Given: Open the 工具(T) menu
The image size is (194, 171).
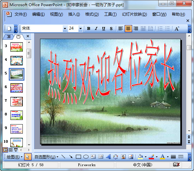Looking at the screenshot, I should (x=110, y=14).
